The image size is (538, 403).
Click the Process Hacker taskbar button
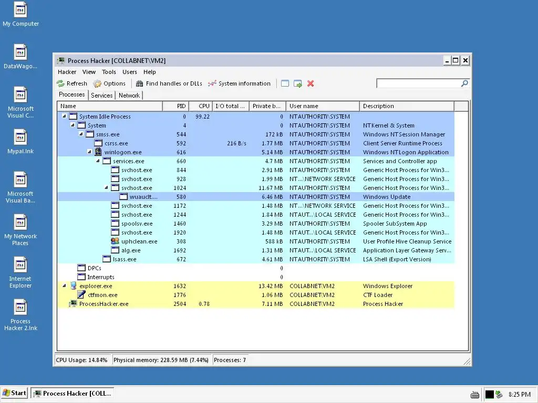pos(73,394)
